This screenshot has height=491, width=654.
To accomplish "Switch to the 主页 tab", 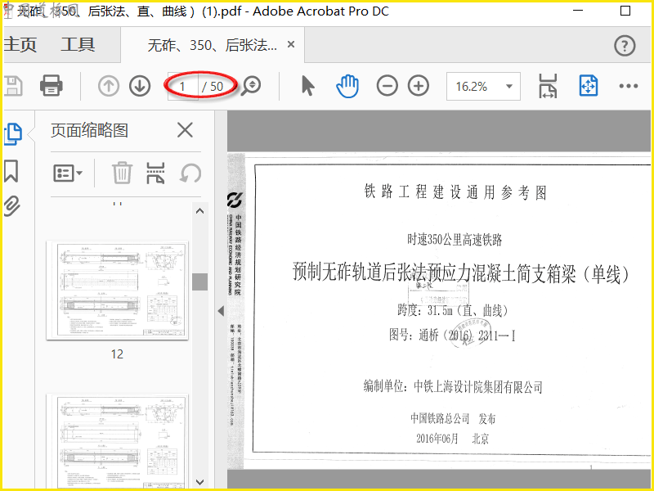I will coord(20,44).
